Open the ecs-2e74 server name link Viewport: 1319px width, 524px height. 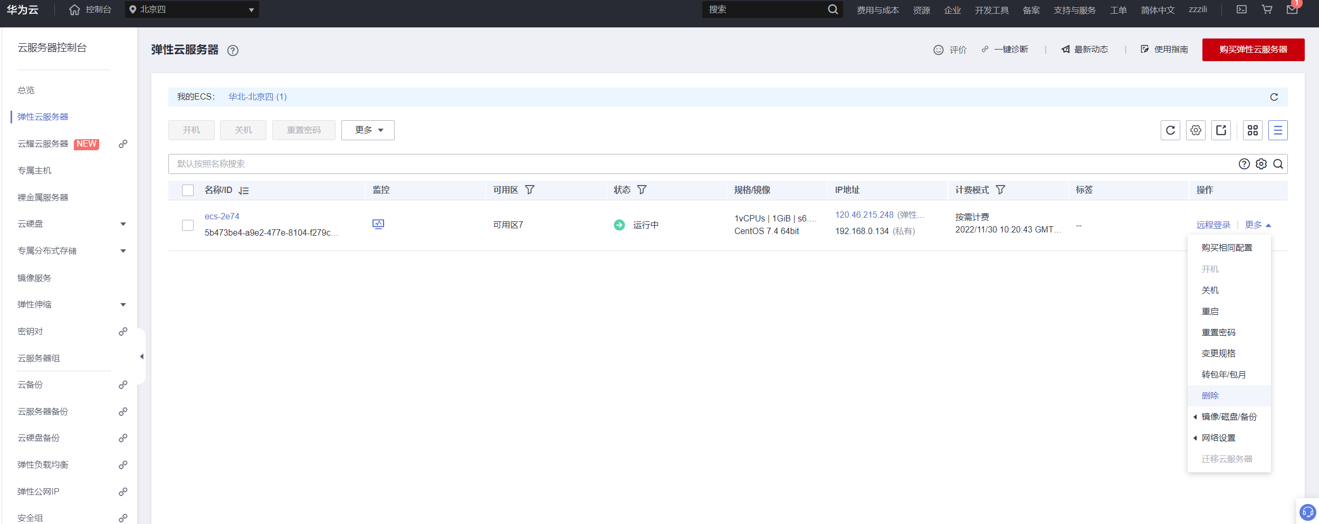[222, 217]
